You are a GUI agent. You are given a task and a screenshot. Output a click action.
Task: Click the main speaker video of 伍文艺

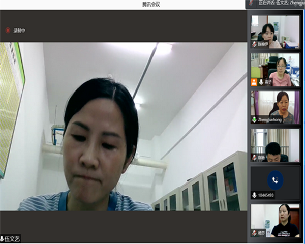click(124, 127)
